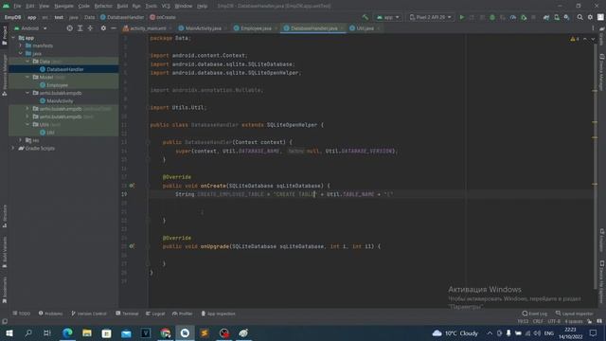Image resolution: width=606 pixels, height=341 pixels.
Task: Open the TODO tool window button
Action: click(x=21, y=314)
